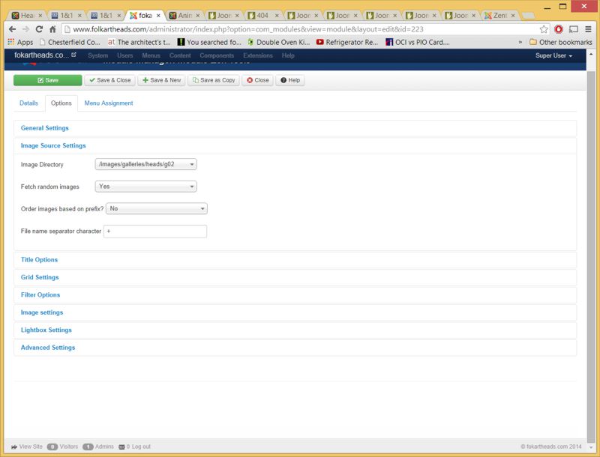Open Refrigerator Re... bookmark
This screenshot has width=600, height=457.
pyautogui.click(x=347, y=42)
